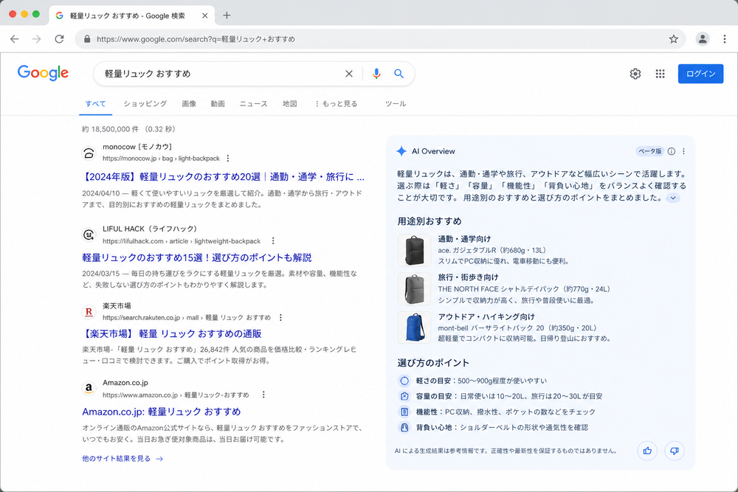The height and width of the screenshot is (492, 738).
Task: Click the black ace. ガジェタブルR backpack thumbnail
Action: [414, 250]
